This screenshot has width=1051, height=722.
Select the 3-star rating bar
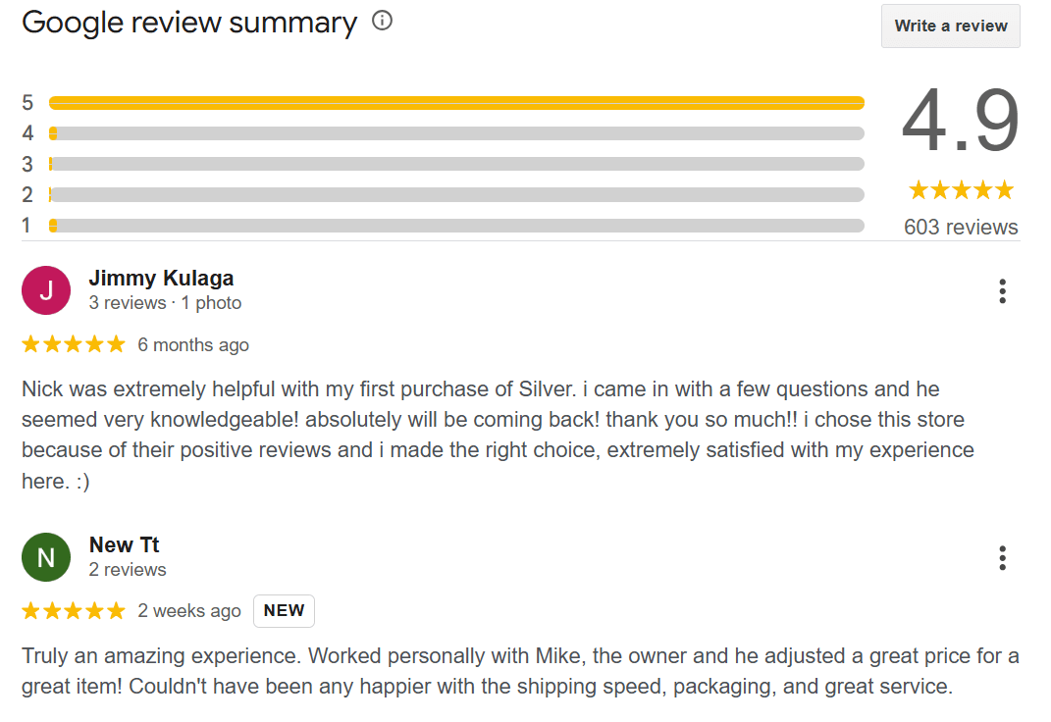(x=456, y=164)
